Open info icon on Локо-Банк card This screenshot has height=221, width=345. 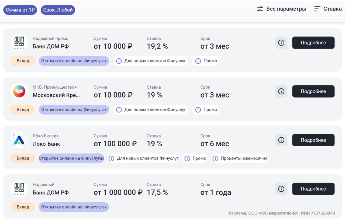[281, 140]
